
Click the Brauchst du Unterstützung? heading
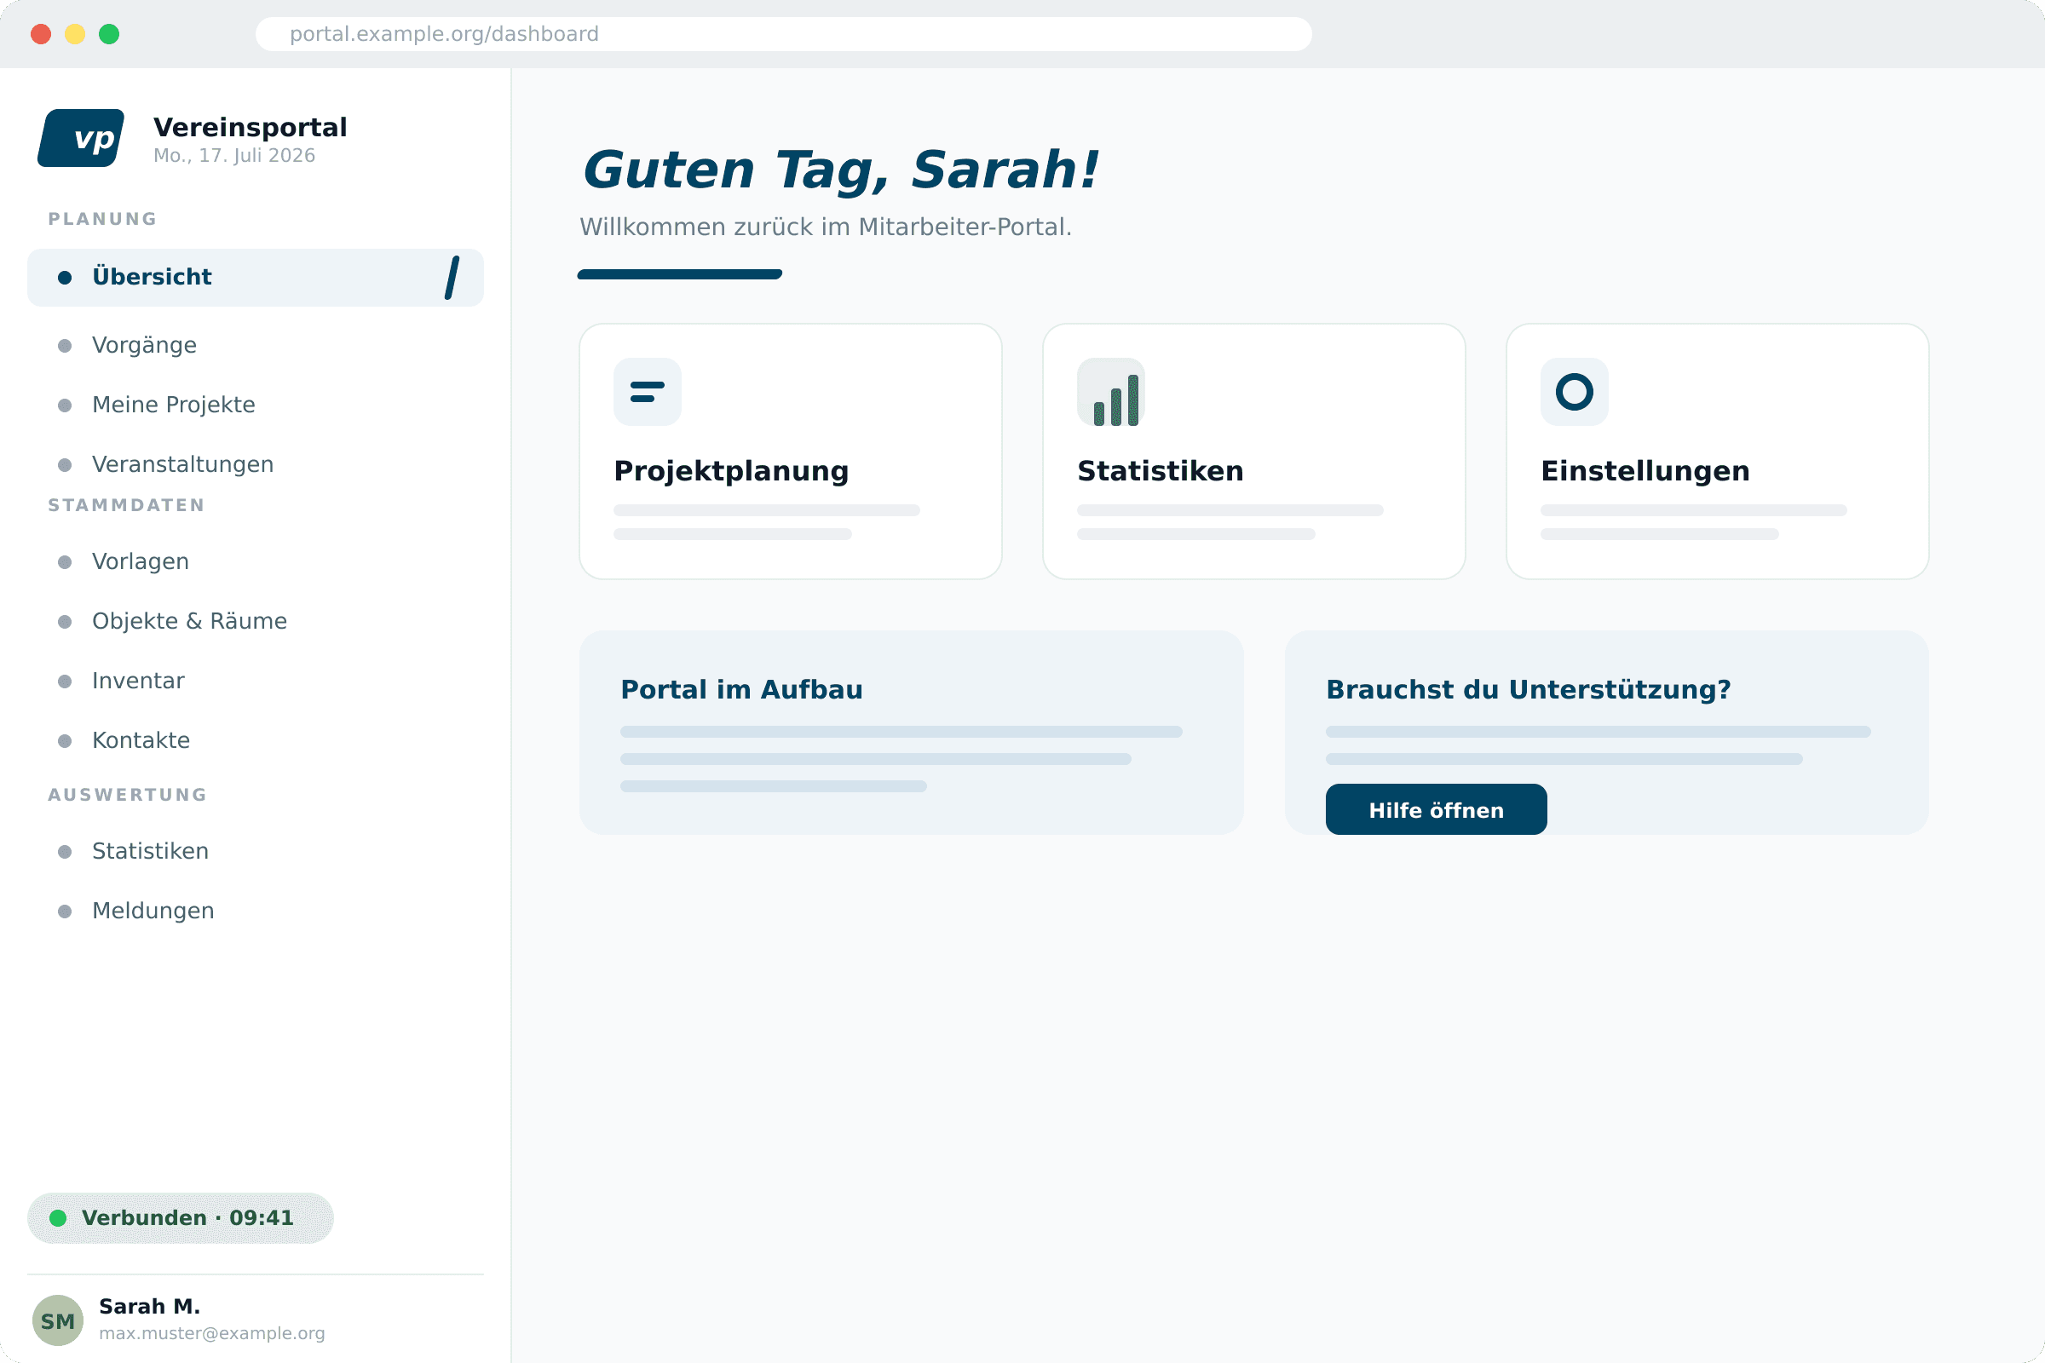(1528, 689)
